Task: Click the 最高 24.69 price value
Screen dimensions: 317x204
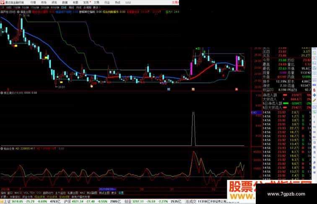Action: click(283, 65)
